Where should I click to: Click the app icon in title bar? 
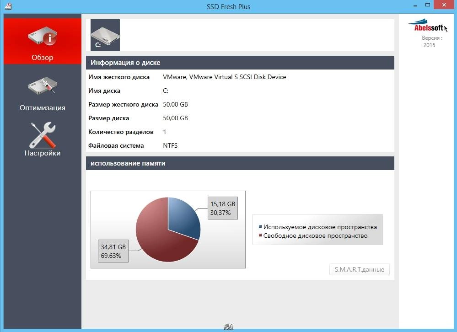8,6
